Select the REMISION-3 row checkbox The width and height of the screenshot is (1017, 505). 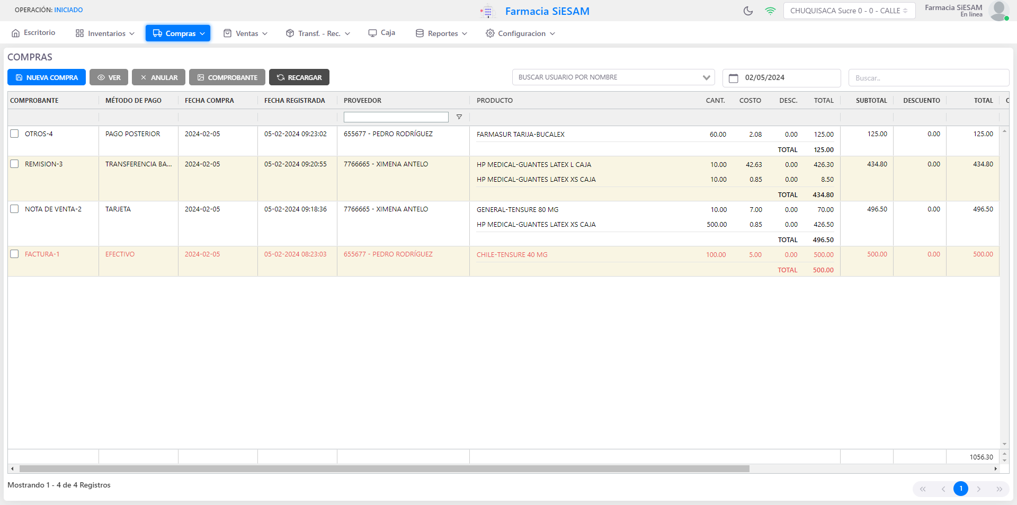(15, 164)
